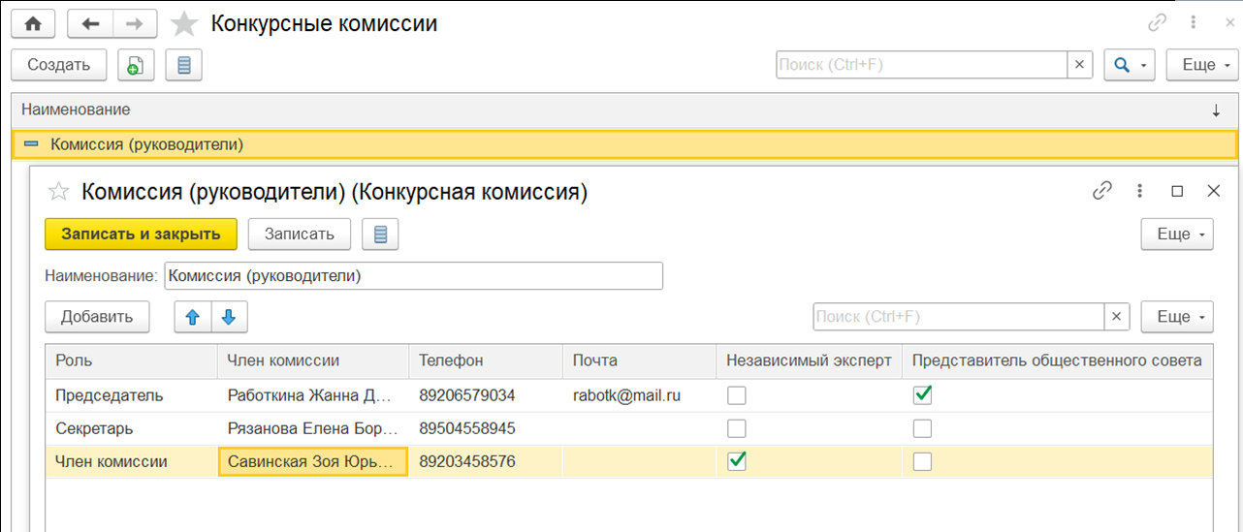Image resolution: width=1243 pixels, height=532 pixels.
Task: Open the search options dropdown magnifier
Action: click(x=1130, y=65)
